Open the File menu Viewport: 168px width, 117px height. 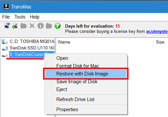coord(6,17)
